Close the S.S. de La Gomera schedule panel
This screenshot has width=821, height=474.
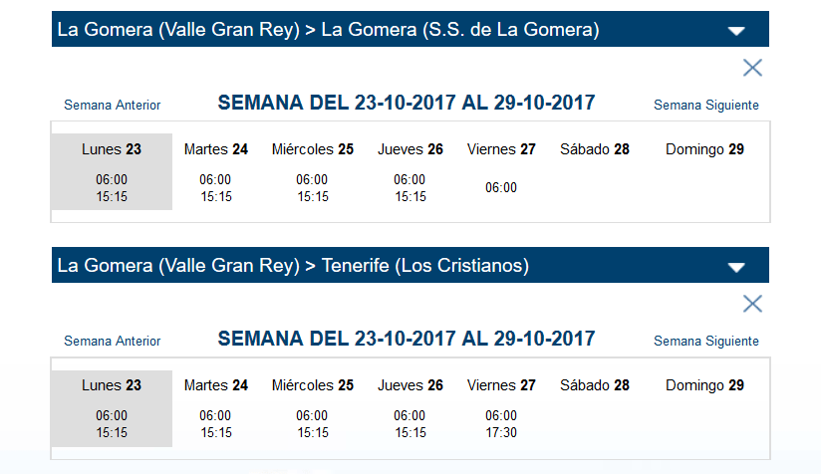[752, 68]
